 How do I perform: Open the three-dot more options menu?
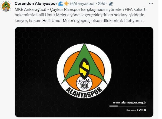151,4
